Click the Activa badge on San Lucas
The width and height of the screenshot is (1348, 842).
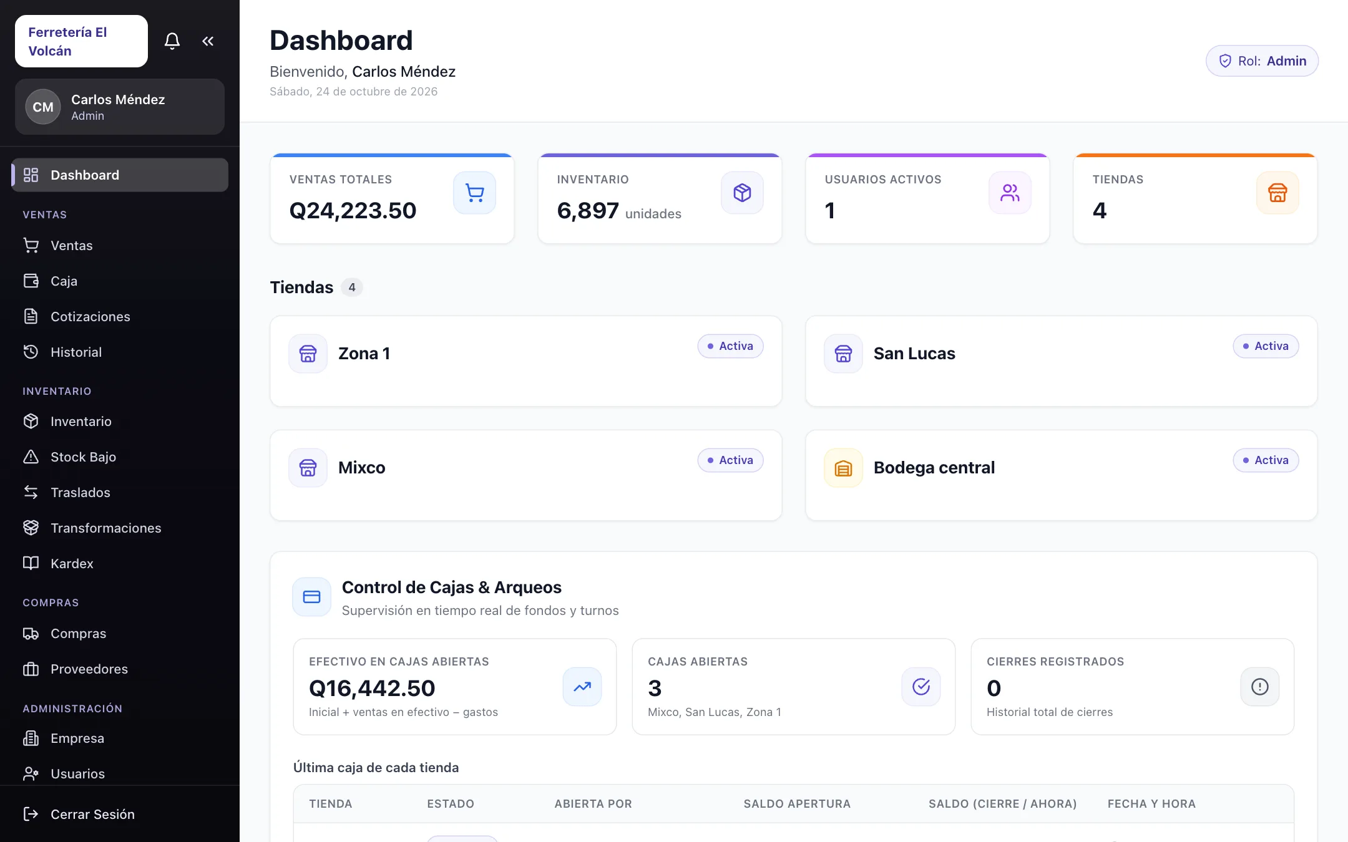tap(1266, 346)
